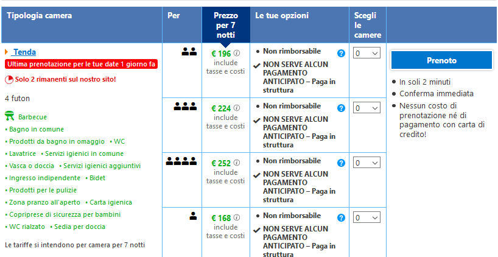The width and height of the screenshot is (498, 257).
Task: Click help icon in € 224 row options
Action: click(x=341, y=108)
